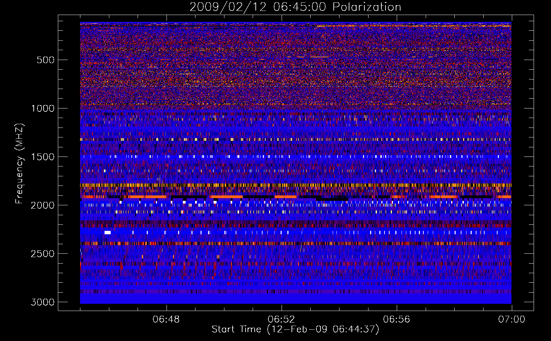The width and height of the screenshot is (551, 341).
Task: Click the plot title '2009/02/12 06:45:00 Polarization'
Action: click(x=295, y=7)
